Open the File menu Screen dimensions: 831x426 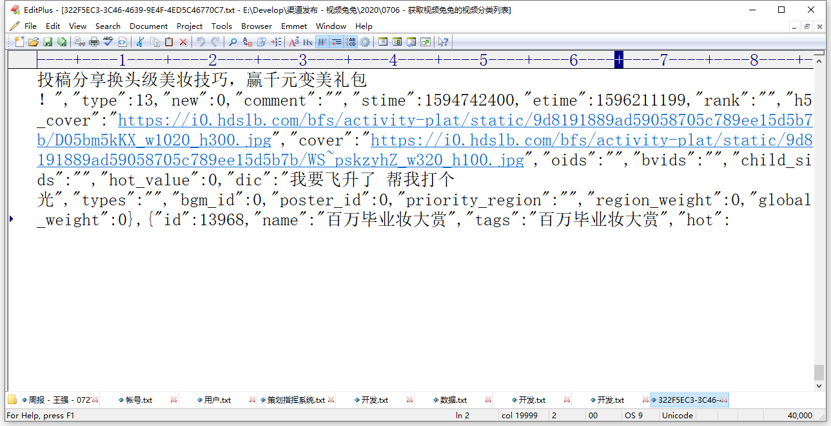click(30, 26)
